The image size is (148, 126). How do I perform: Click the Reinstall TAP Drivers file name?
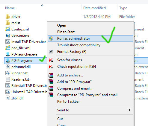point(29,86)
